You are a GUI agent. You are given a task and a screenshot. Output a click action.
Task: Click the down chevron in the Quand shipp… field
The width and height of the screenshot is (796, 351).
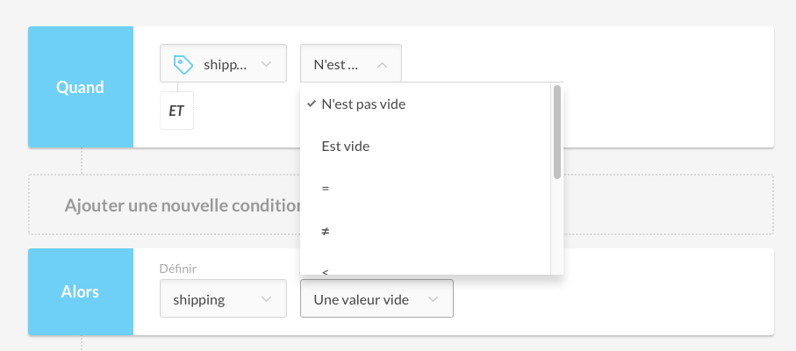pos(266,64)
